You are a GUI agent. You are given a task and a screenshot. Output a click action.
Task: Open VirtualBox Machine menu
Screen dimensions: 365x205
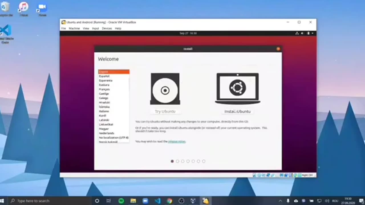[74, 28]
